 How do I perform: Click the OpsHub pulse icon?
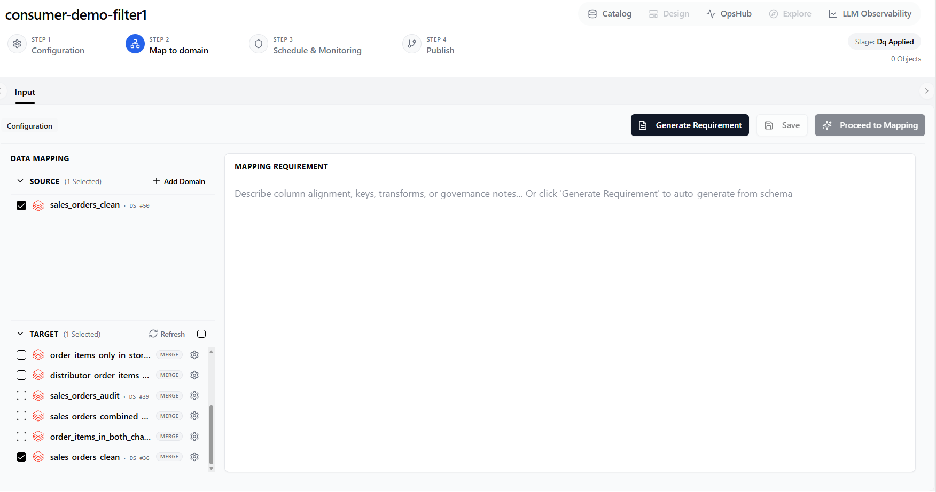pyautogui.click(x=711, y=14)
